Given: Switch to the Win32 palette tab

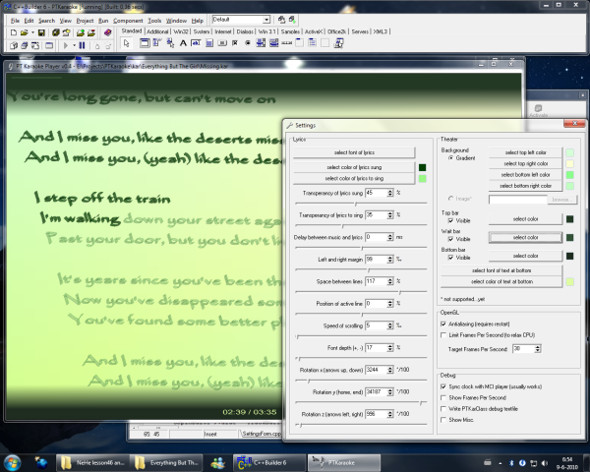Looking at the screenshot, I should pyautogui.click(x=182, y=31).
